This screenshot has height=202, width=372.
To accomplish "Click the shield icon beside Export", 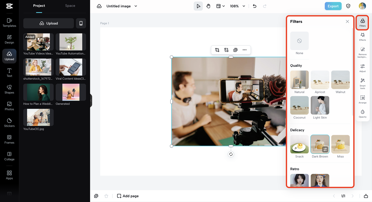I will point(348,6).
